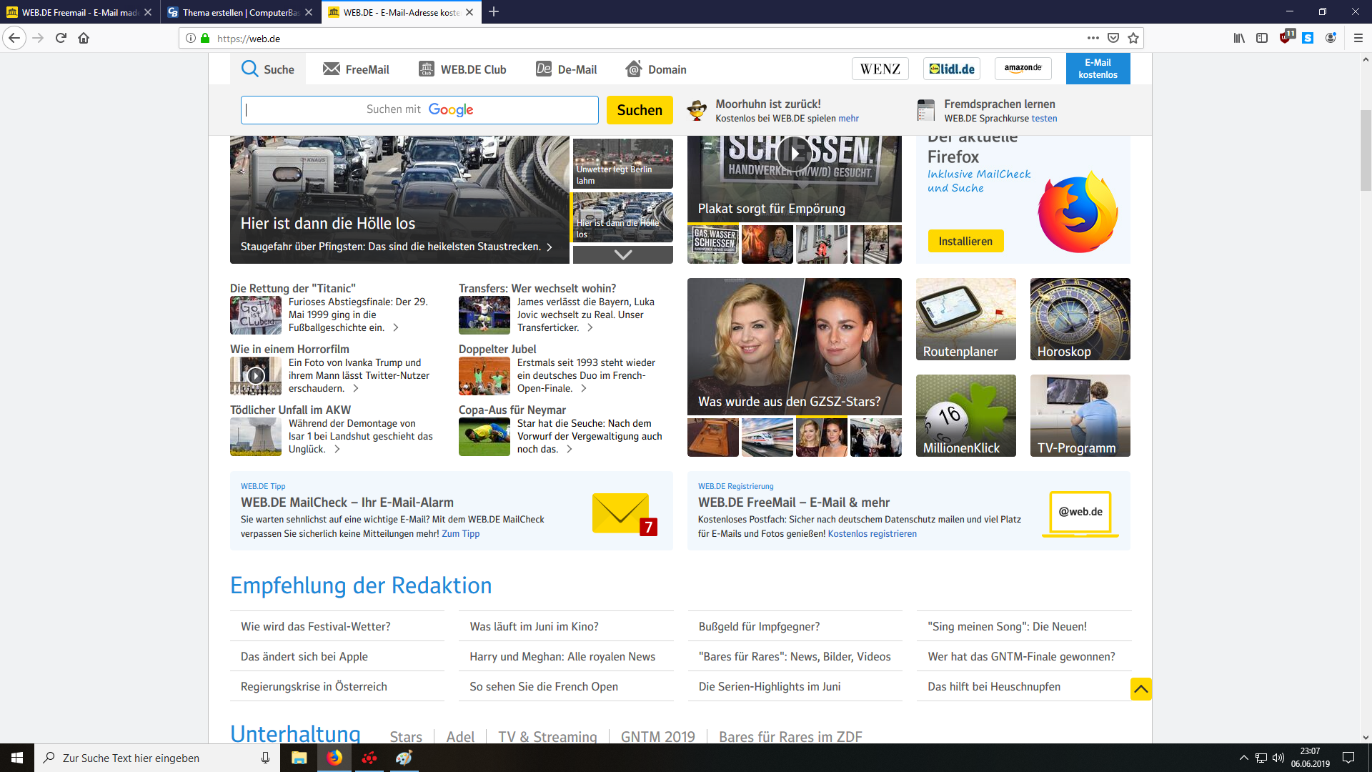1372x772 pixels.
Task: Open the Firefox hamburger menu
Action: (1358, 38)
